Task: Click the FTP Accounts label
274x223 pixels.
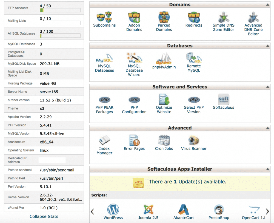Action: pyautogui.click(x=18, y=8)
